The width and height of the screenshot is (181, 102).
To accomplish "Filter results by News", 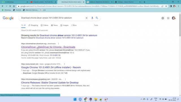I will pyautogui.click(x=54, y=25).
